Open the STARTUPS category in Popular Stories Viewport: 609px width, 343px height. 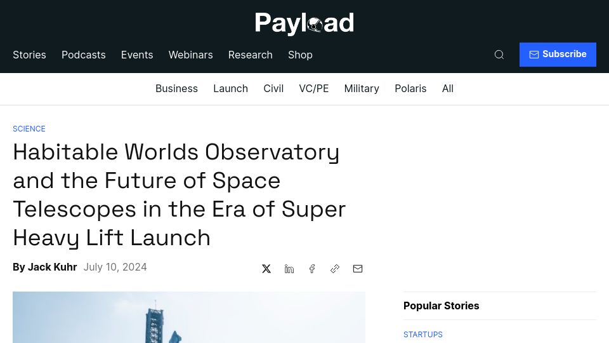(423, 335)
